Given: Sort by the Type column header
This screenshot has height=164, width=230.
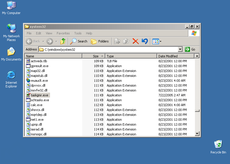Looking at the screenshot, I should click(x=131, y=56).
